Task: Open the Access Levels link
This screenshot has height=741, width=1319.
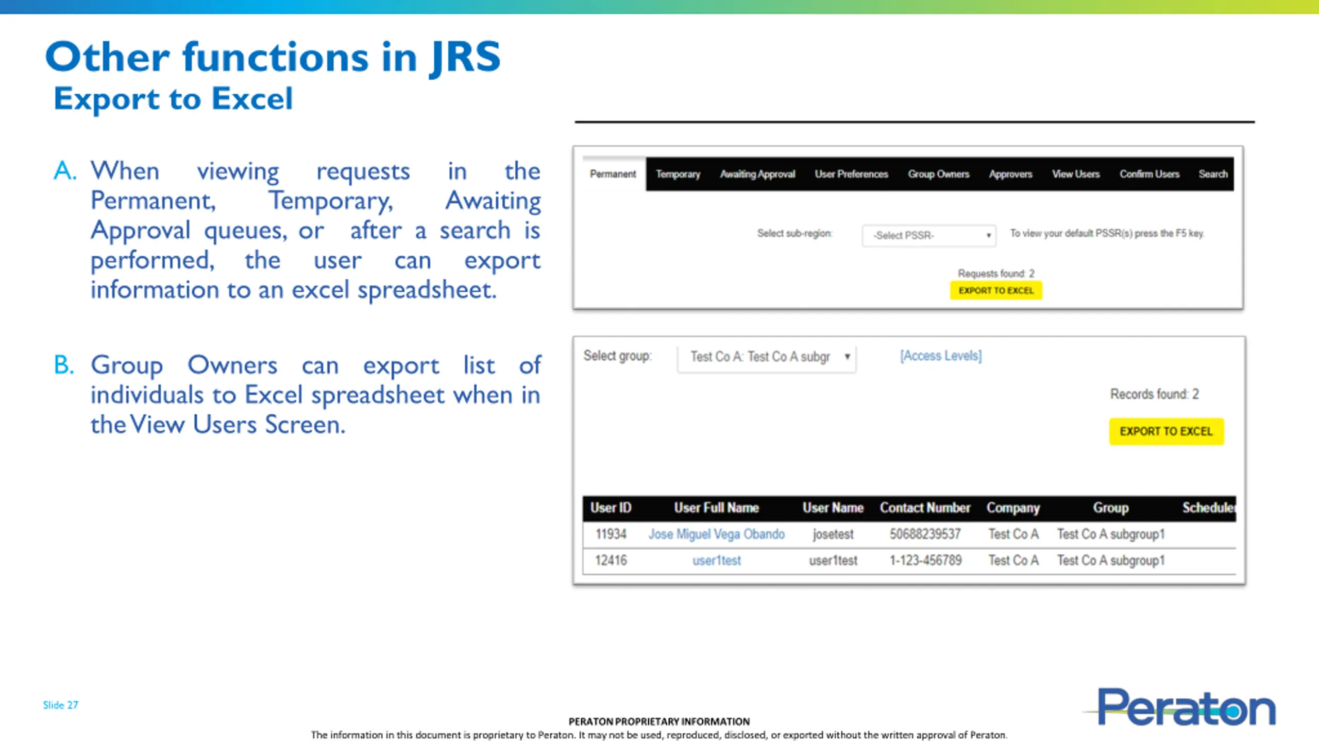Action: (941, 356)
